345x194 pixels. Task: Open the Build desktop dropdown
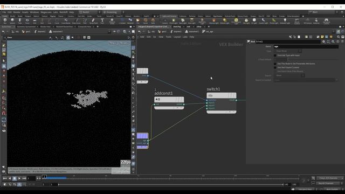coord(90,12)
